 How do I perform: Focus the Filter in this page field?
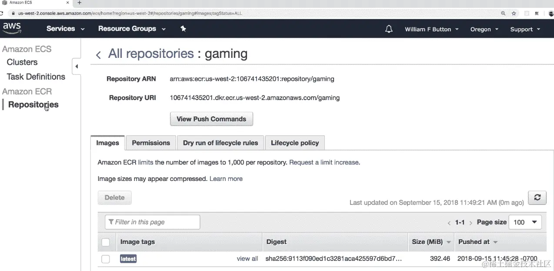[x=152, y=222]
